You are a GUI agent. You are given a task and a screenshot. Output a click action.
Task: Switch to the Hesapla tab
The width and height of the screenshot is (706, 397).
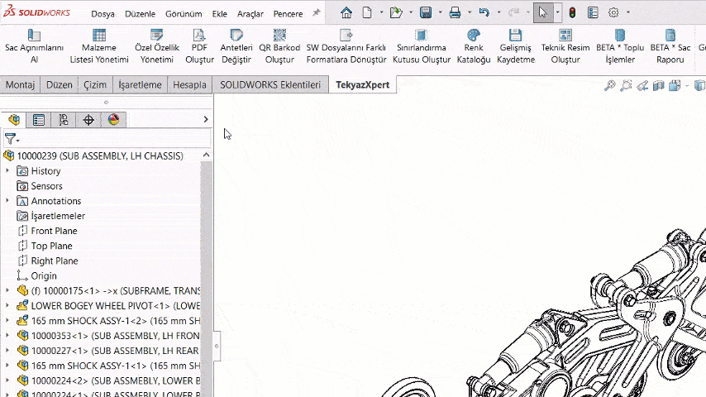click(189, 84)
